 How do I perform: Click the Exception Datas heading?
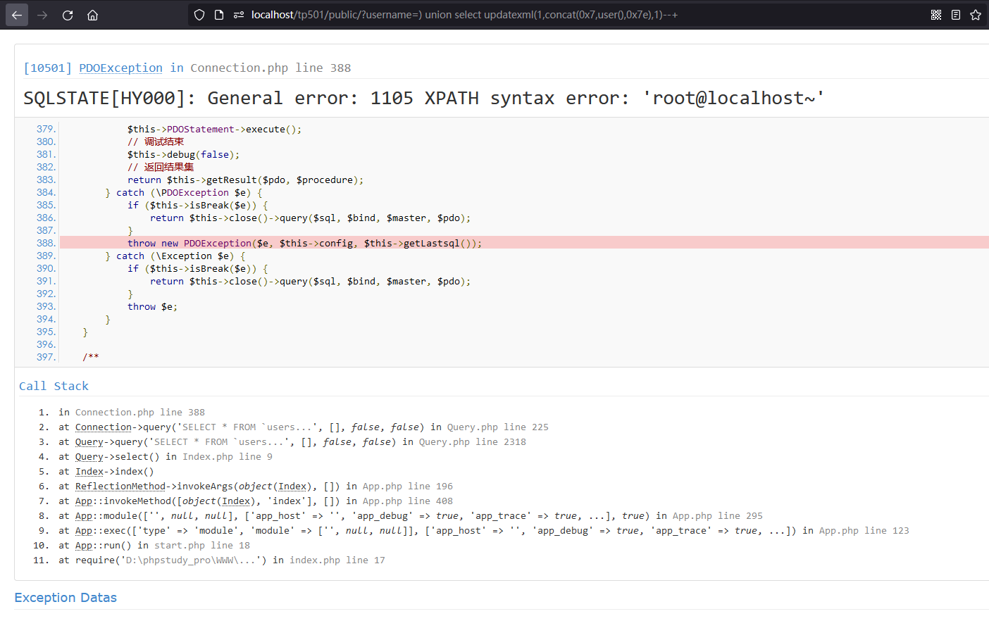[66, 597]
